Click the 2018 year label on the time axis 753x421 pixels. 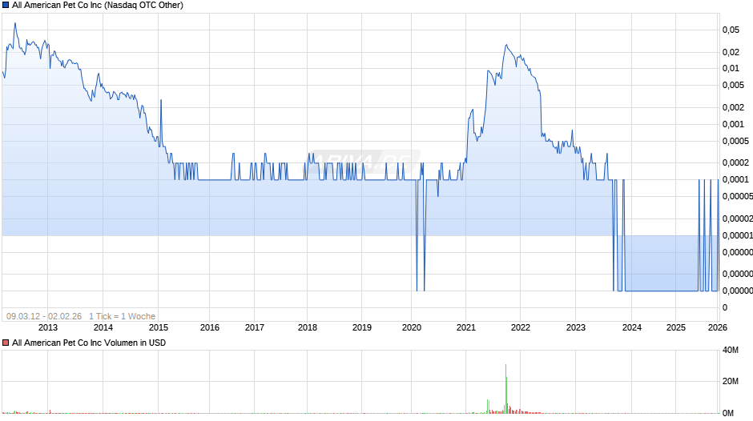[x=308, y=327]
